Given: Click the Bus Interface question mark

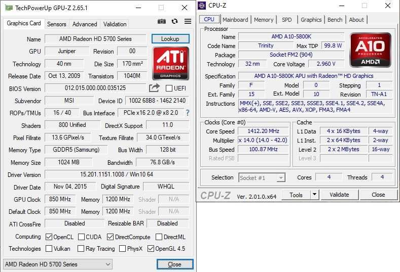Looking at the screenshot, I should click(188, 113).
